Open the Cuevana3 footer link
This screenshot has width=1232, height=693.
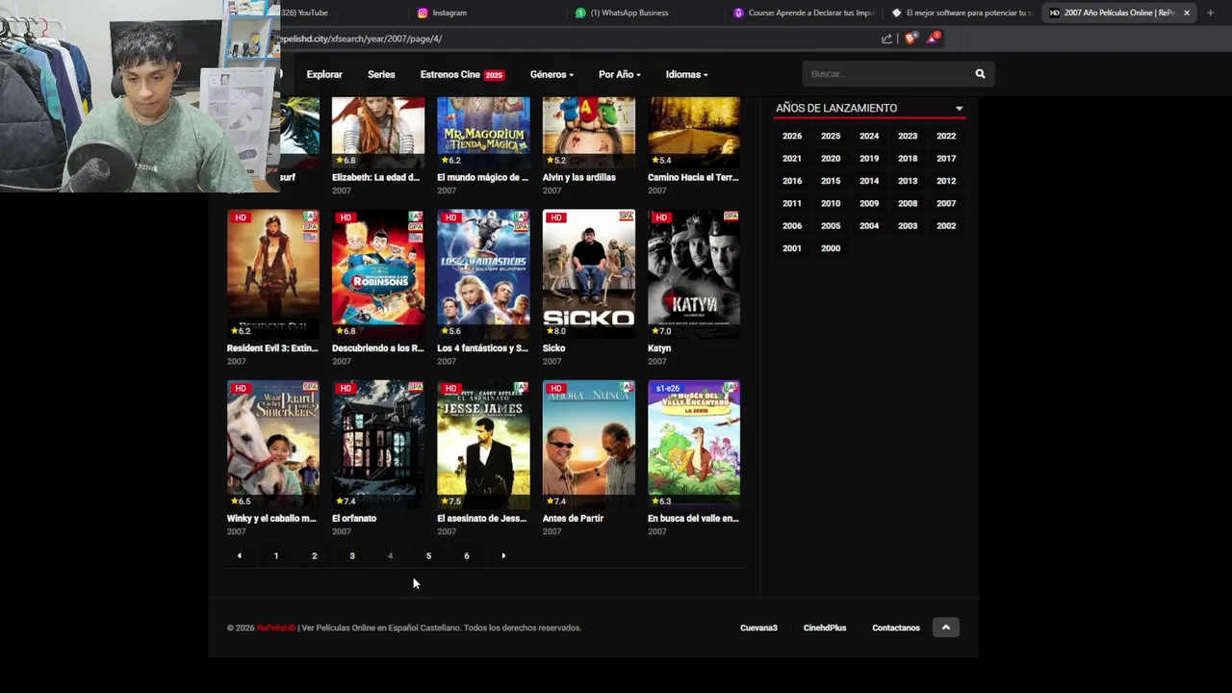[758, 628]
